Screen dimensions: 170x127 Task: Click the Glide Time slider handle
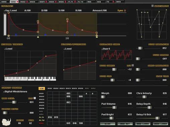(138, 80)
